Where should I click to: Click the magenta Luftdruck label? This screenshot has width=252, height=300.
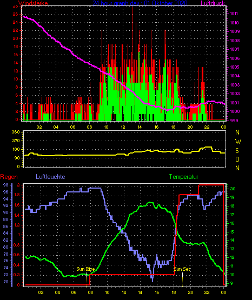tap(213, 3)
